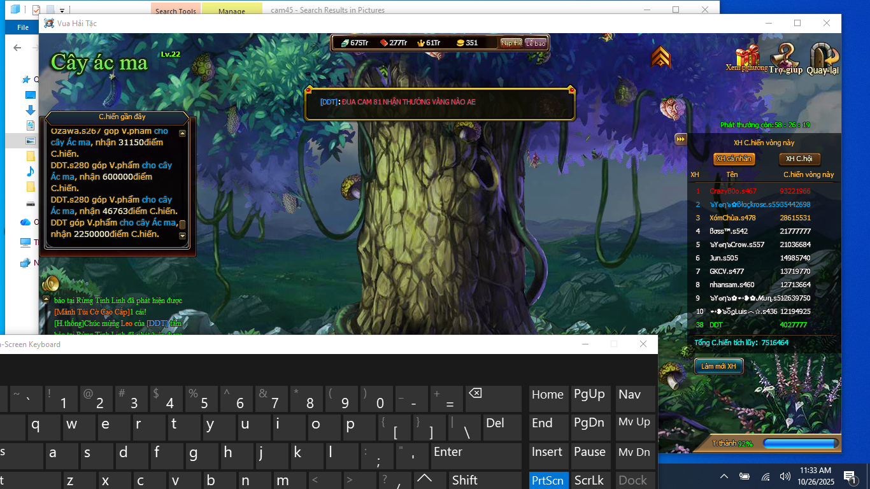
Task: Click the Làm mới XH button
Action: (x=718, y=366)
